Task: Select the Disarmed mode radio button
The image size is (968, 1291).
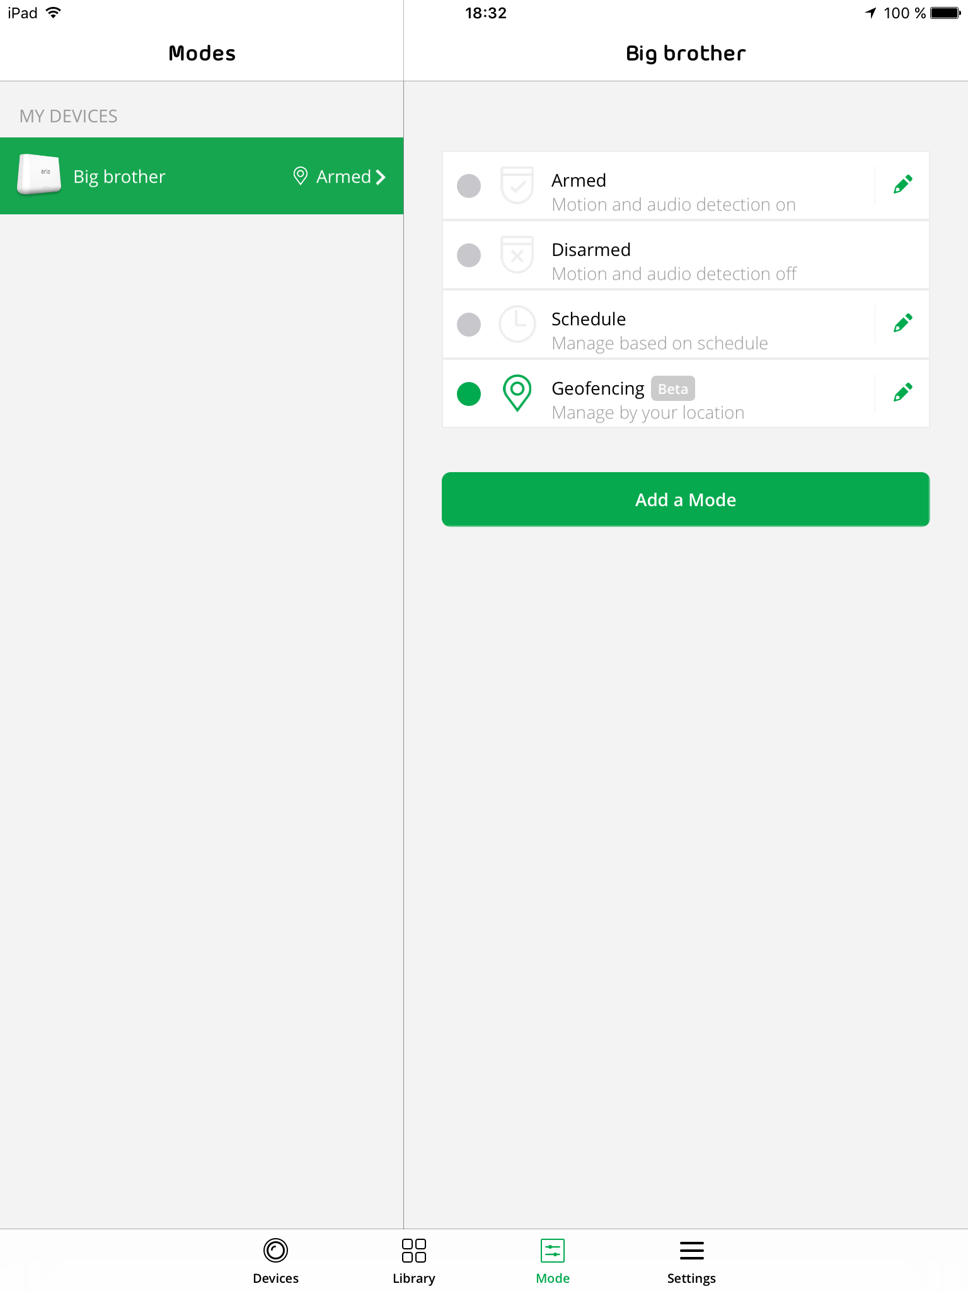Action: point(469,255)
